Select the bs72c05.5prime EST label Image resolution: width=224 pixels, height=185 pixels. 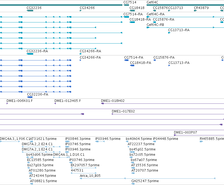click(142, 155)
